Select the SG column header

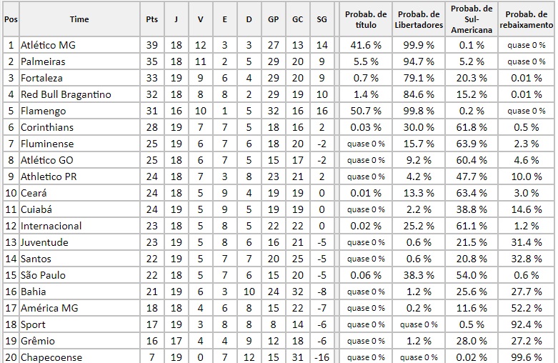pos(322,19)
